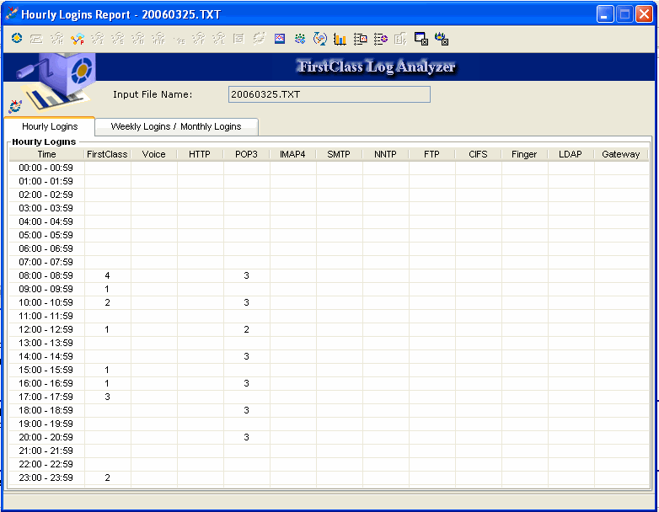This screenshot has height=512, width=659.
Task: Click the single window with X toolbar icon
Action: coord(421,39)
